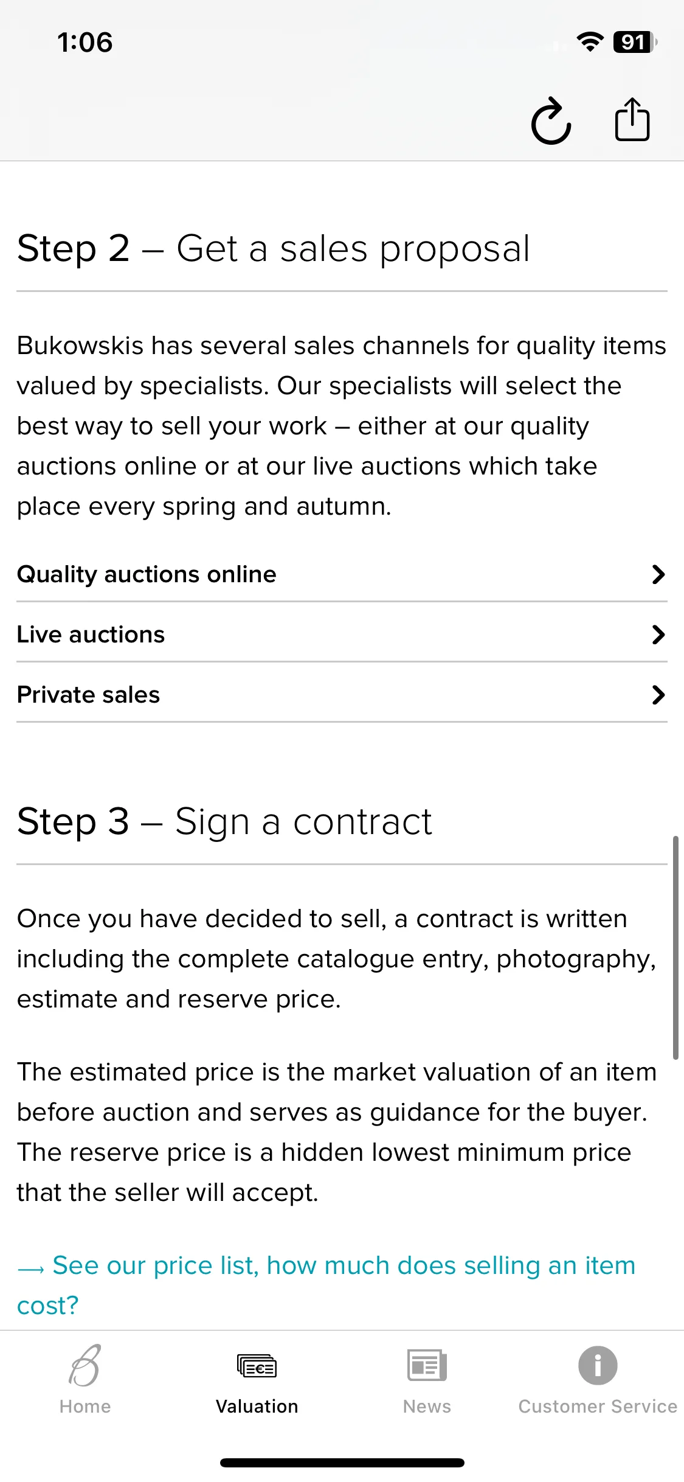684x1482 pixels.
Task: Switch to the News tab label
Action: tap(427, 1407)
